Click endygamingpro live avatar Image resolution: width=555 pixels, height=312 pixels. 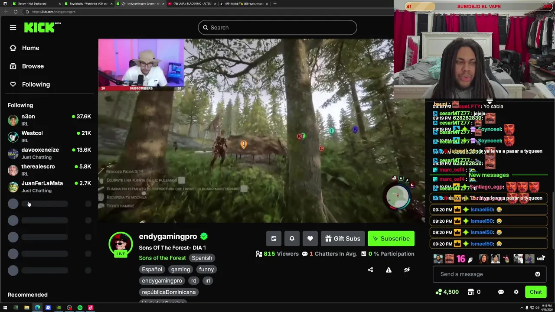[x=121, y=245]
